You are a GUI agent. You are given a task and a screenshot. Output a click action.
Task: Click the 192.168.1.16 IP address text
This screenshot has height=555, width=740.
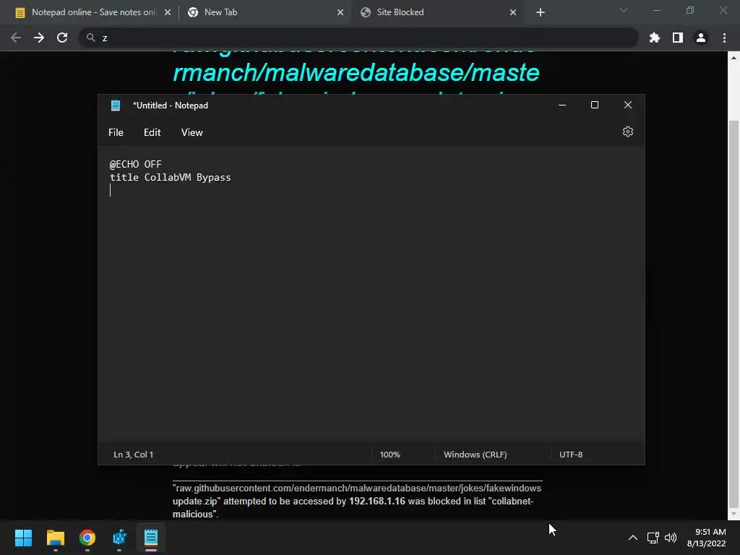pos(377,502)
